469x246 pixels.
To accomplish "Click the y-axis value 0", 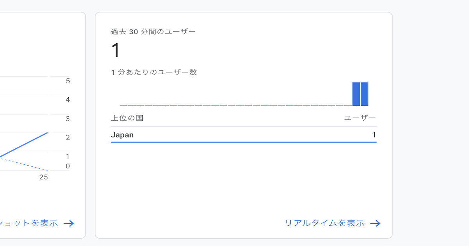I will [x=68, y=166].
